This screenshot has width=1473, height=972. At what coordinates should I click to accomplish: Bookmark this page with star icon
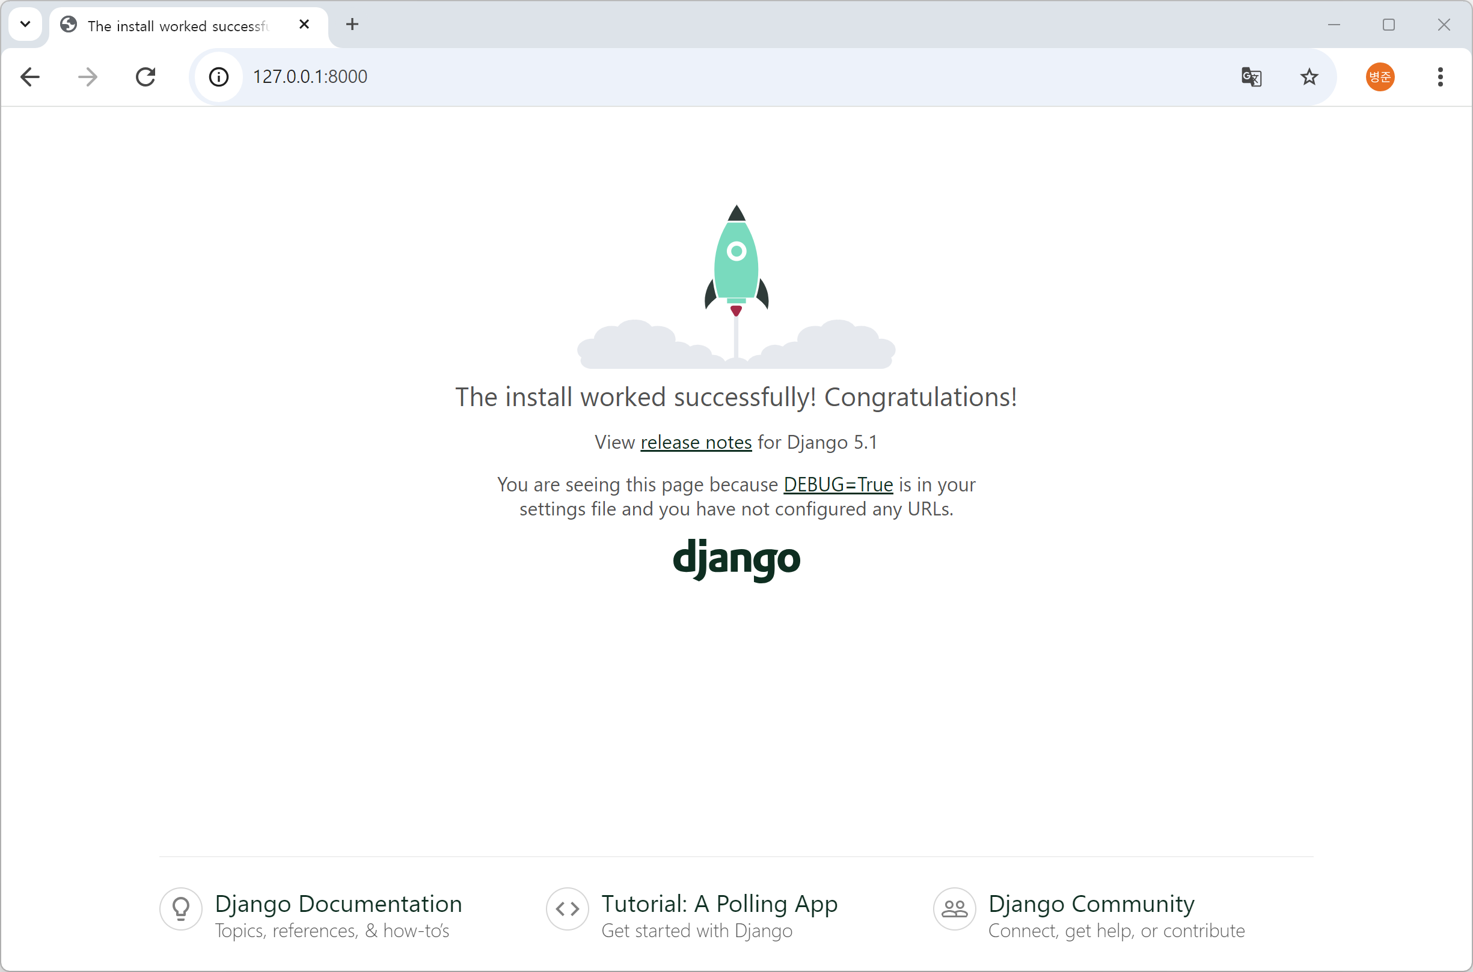pos(1309,77)
